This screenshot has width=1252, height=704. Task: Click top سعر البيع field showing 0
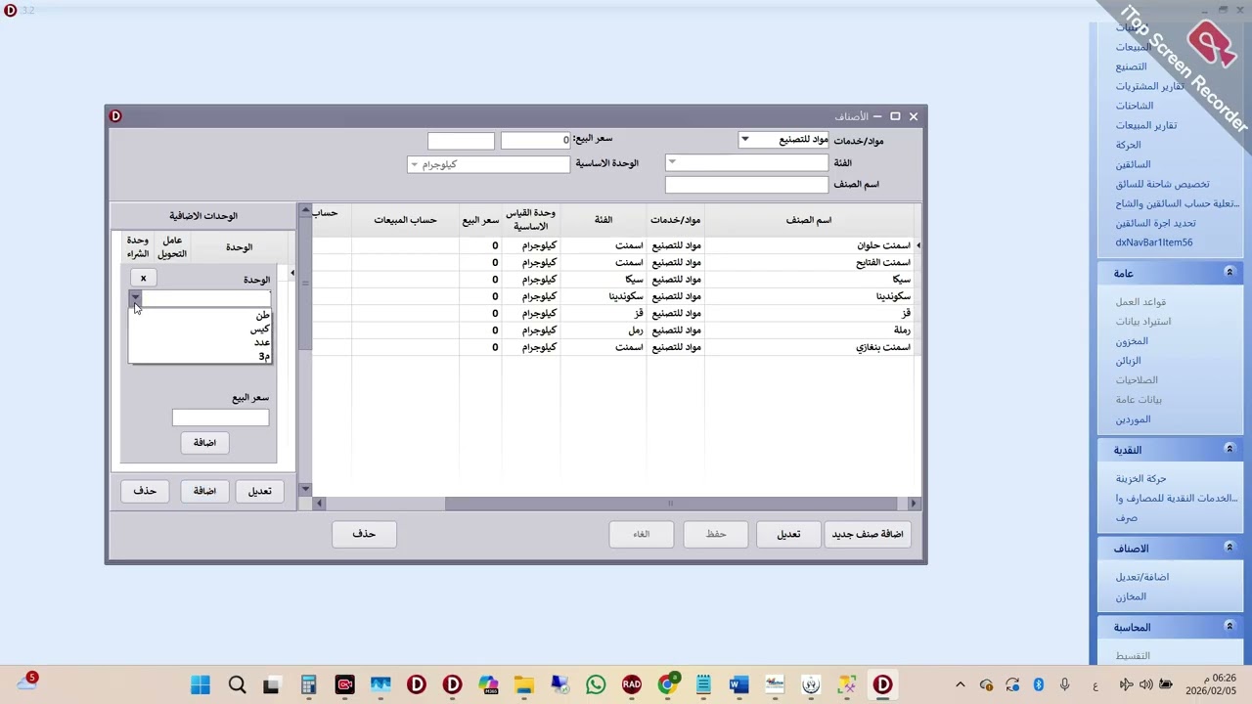pos(535,141)
